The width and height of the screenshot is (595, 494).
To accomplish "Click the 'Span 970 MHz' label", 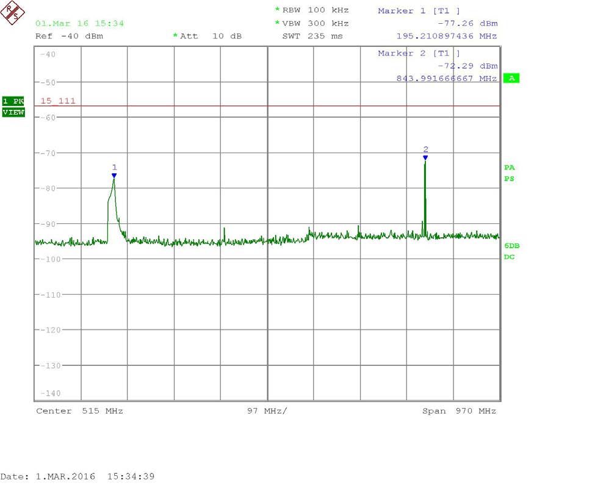I will [459, 411].
